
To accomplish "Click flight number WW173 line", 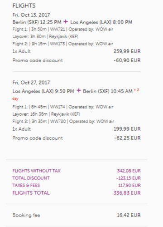I will pyautogui.click(x=63, y=44).
